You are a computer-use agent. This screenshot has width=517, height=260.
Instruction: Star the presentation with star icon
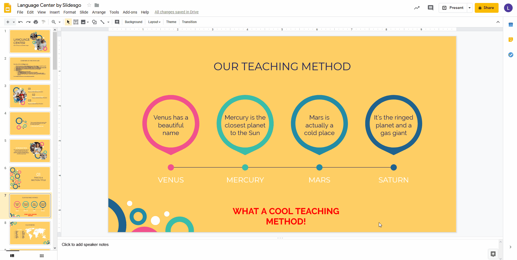coord(89,5)
